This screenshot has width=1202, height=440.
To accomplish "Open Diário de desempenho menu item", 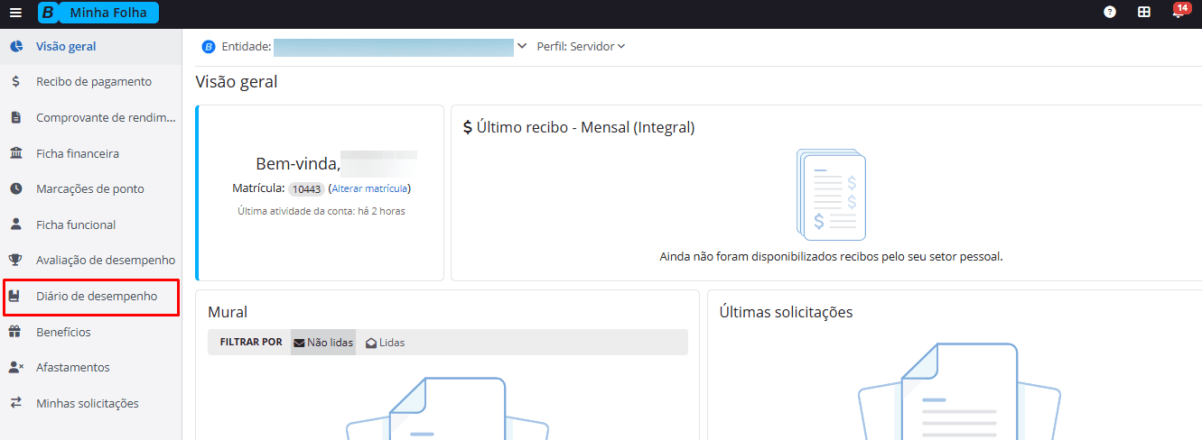I will pos(96,297).
